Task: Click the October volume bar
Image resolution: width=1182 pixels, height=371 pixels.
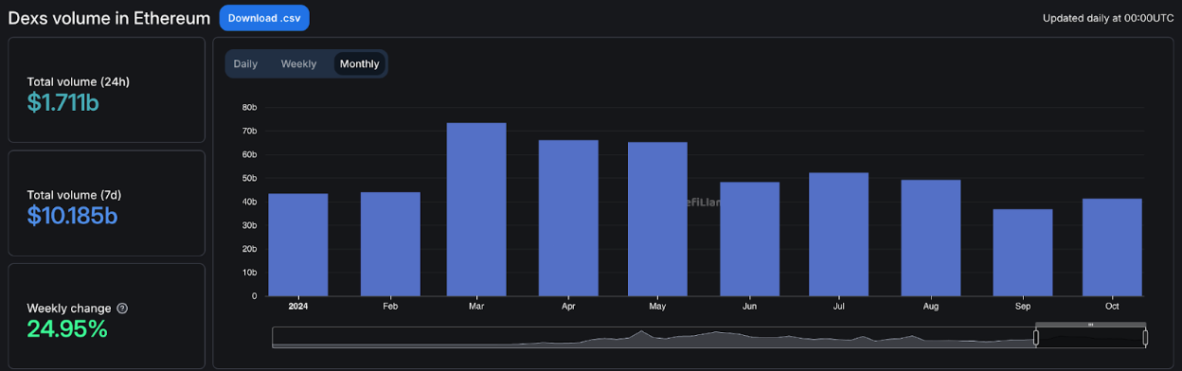Action: click(x=1112, y=247)
